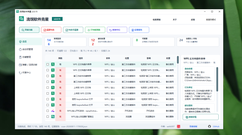242x135 pixels.
Task: Click the WPS icon in the first 第三方软件右键菜单 row
Action: pos(53,76)
